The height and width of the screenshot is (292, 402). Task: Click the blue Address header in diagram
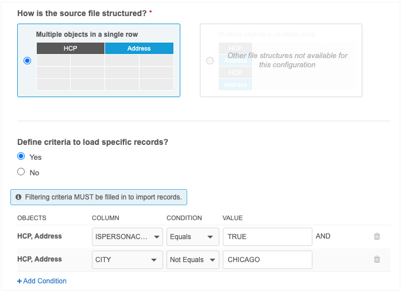point(139,49)
